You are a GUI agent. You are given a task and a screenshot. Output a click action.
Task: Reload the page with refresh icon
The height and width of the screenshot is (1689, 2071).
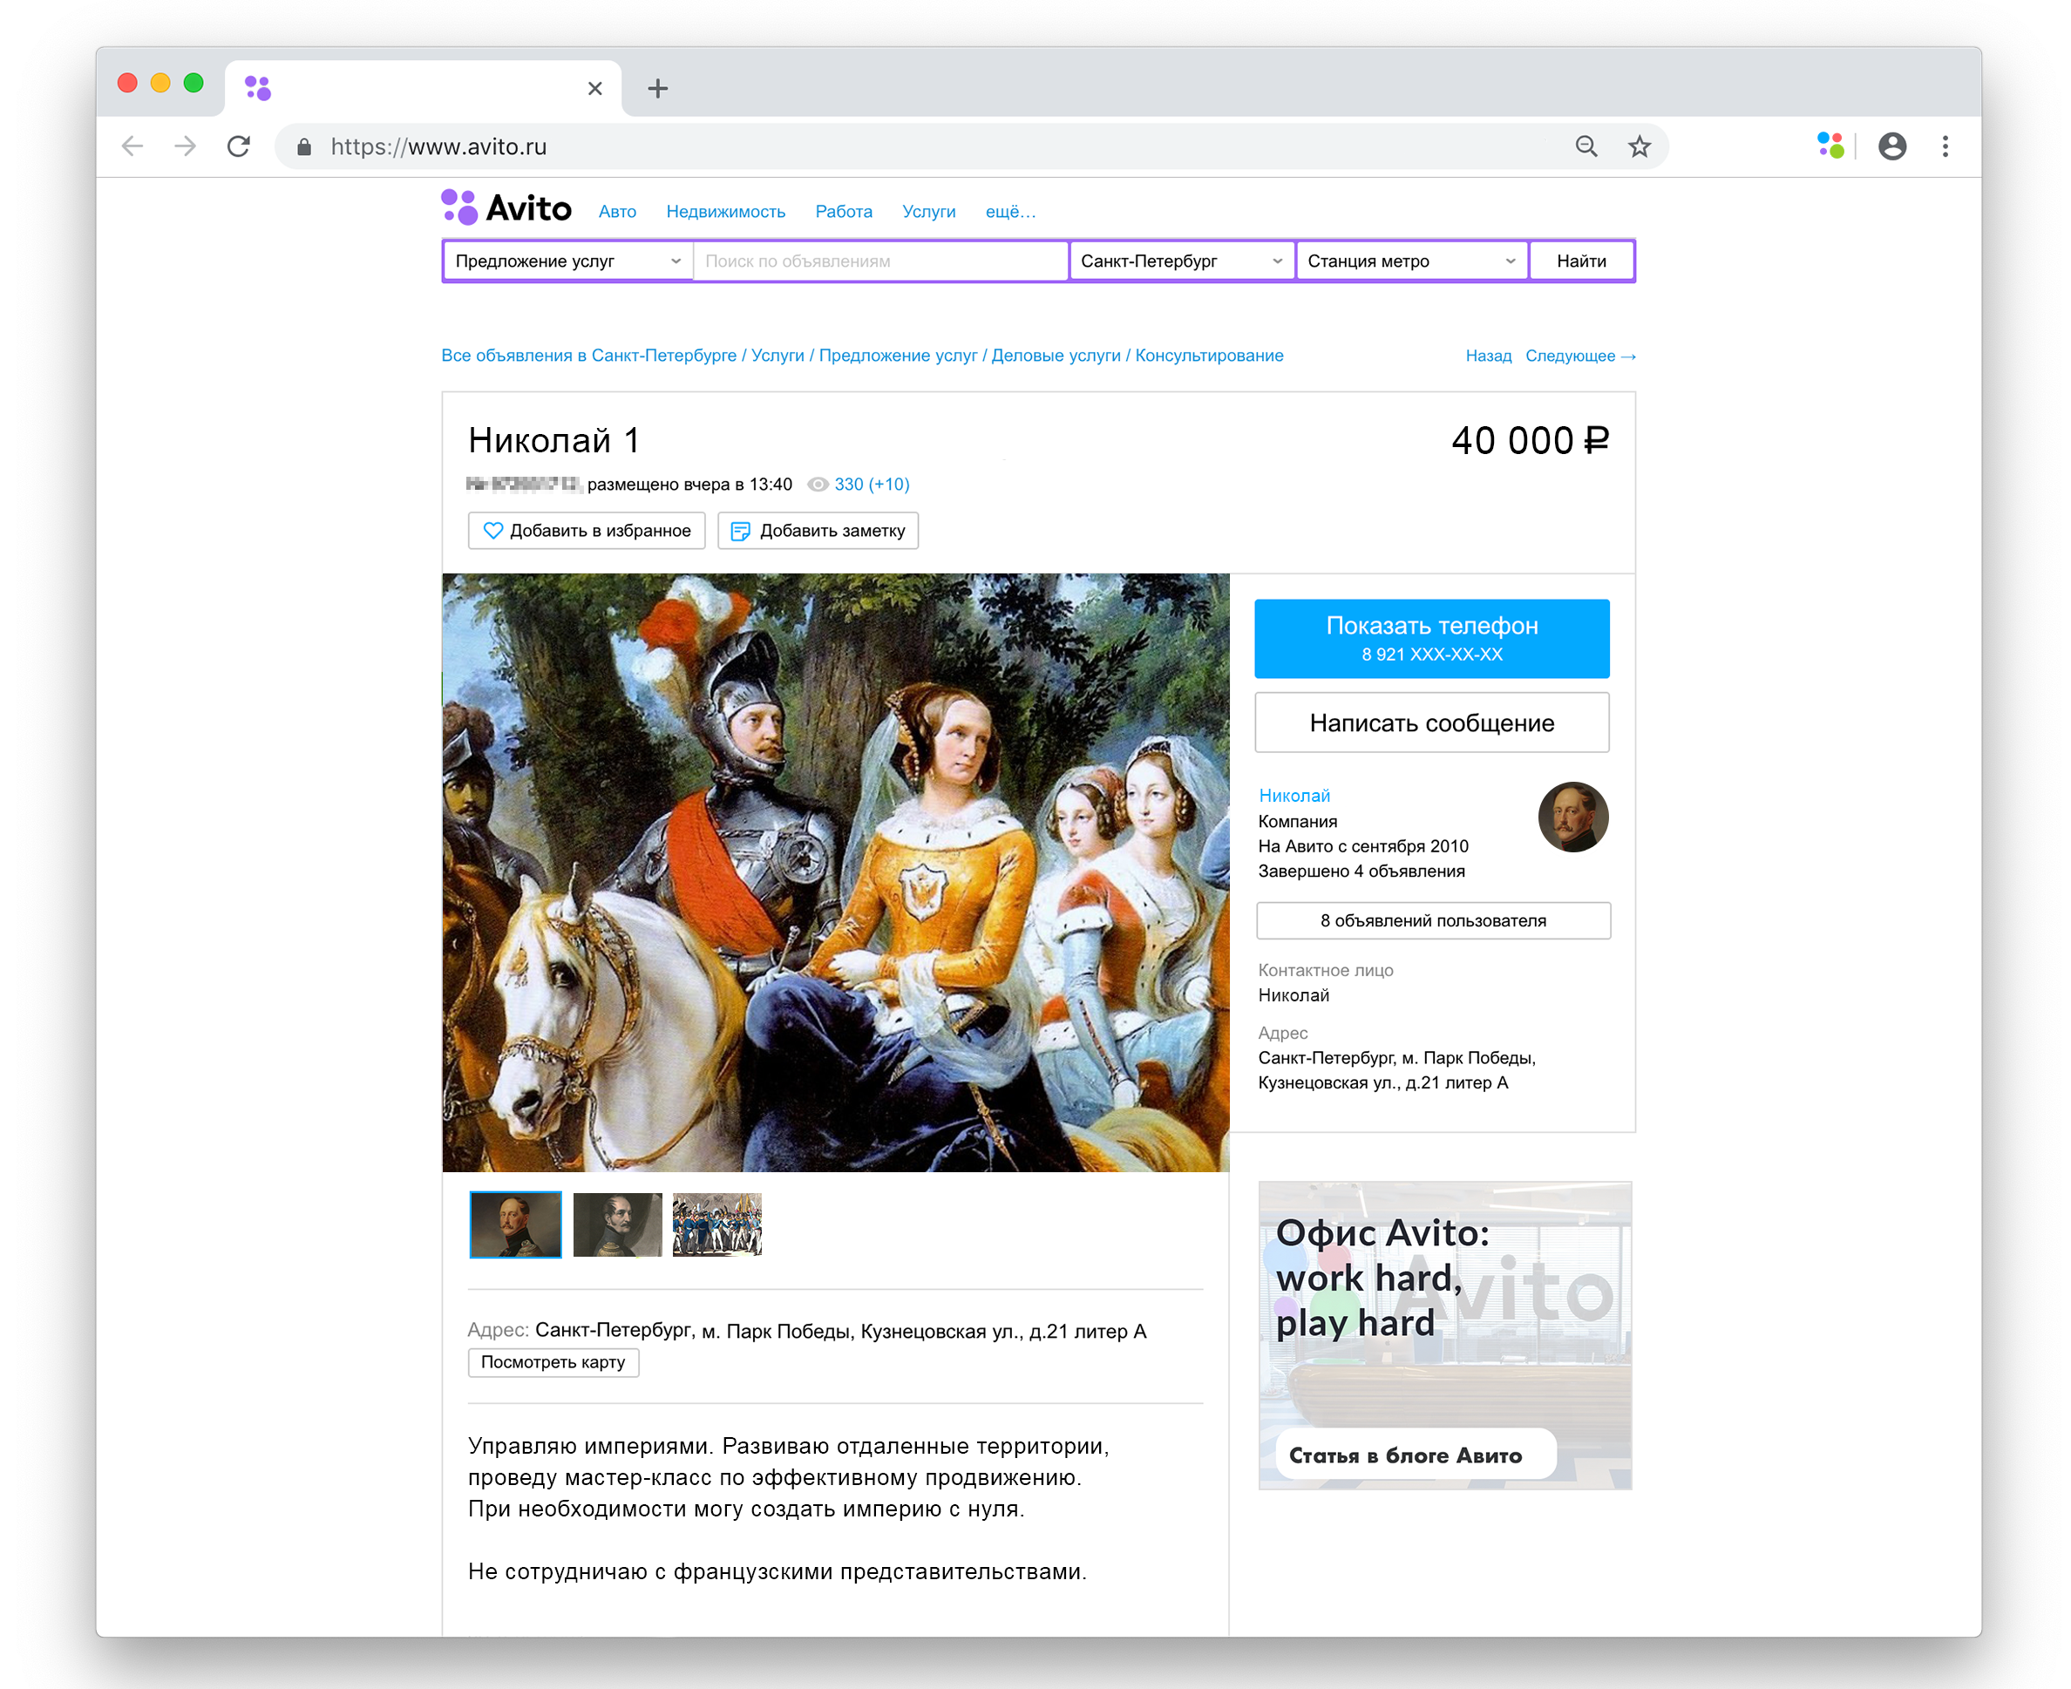point(239,147)
